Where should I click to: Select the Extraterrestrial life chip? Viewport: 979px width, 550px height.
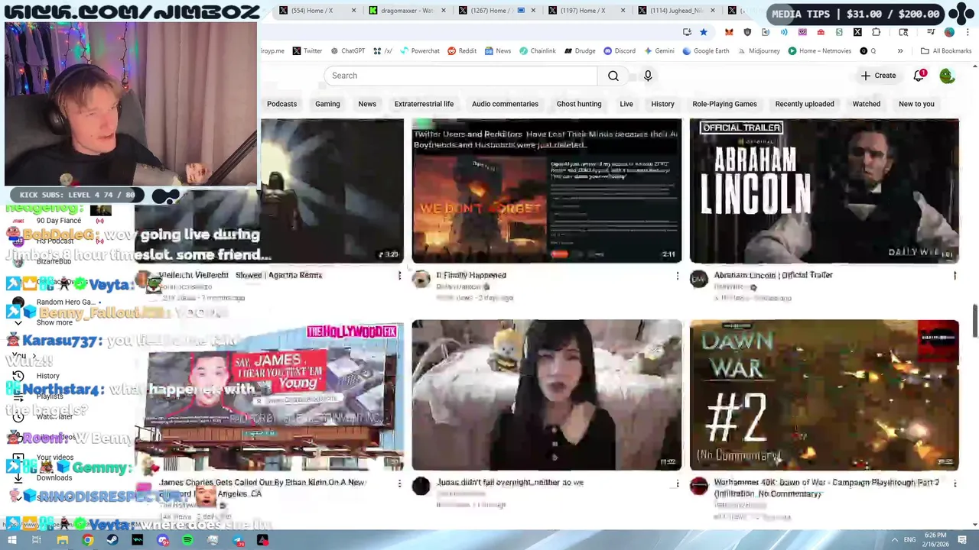[424, 104]
